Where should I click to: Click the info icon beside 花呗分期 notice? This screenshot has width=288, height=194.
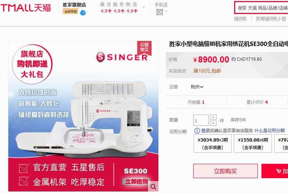click(197, 131)
